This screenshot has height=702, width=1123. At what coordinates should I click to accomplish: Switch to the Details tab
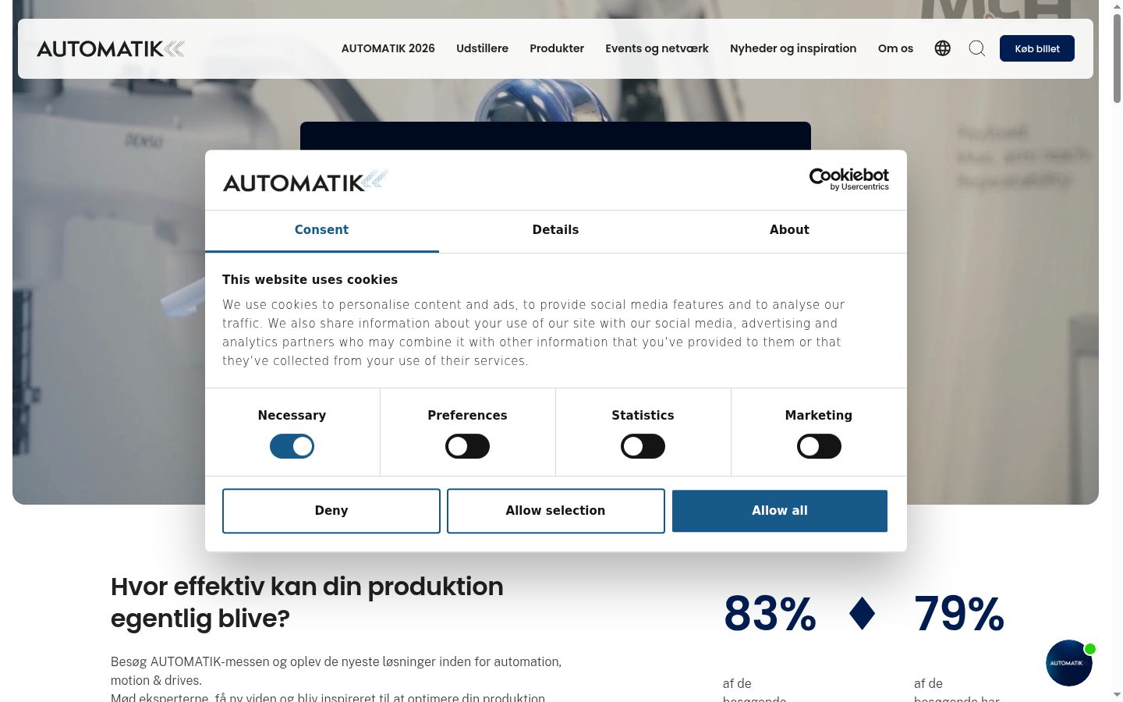[555, 230]
